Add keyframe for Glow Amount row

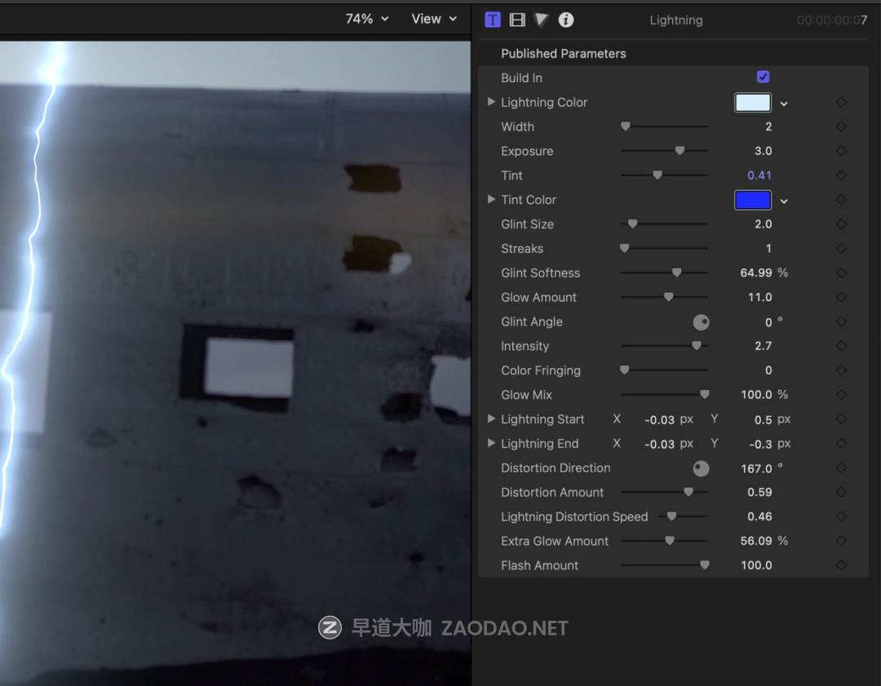click(841, 297)
